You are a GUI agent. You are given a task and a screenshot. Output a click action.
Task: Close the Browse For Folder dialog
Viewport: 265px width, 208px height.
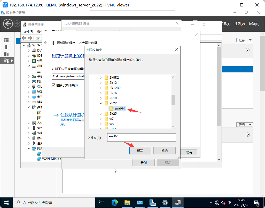coord(176,50)
